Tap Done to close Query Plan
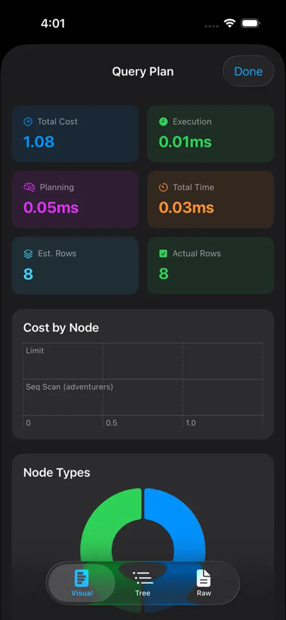The image size is (286, 620). coord(248,71)
